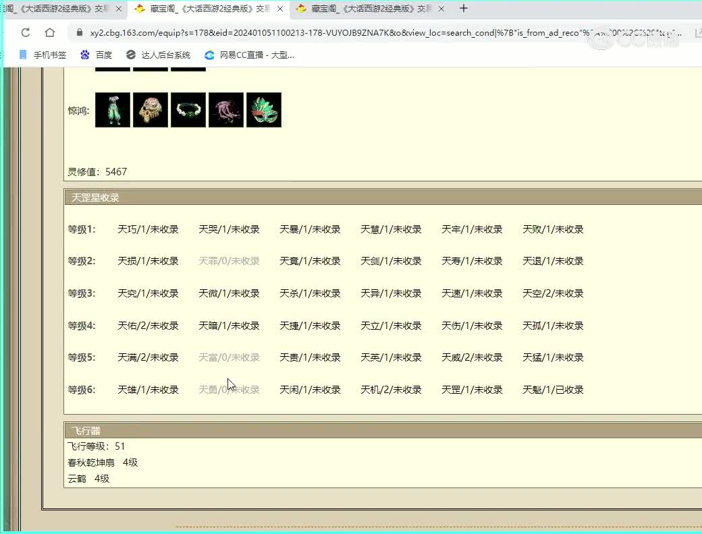702x534 pixels.
Task: Click the 天罡/1/未收录 entry
Action: tap(472, 390)
